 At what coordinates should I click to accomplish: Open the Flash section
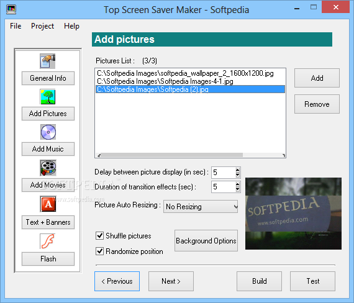pyautogui.click(x=48, y=259)
